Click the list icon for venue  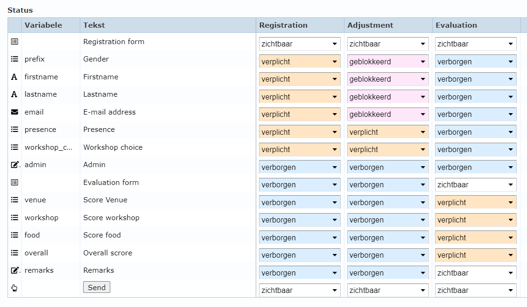15,200
